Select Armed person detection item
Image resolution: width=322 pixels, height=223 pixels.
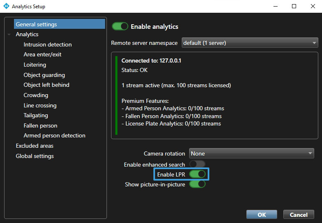54,135
